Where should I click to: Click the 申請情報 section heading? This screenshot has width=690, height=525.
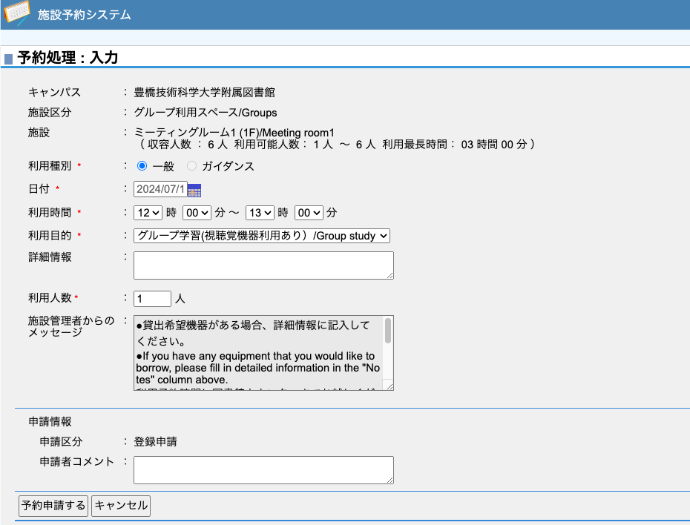(x=50, y=422)
